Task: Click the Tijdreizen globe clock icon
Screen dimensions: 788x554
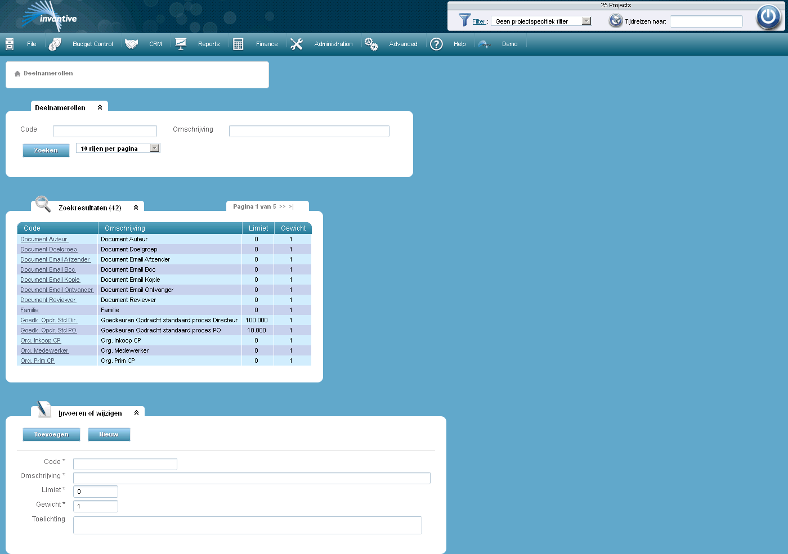Action: (616, 21)
